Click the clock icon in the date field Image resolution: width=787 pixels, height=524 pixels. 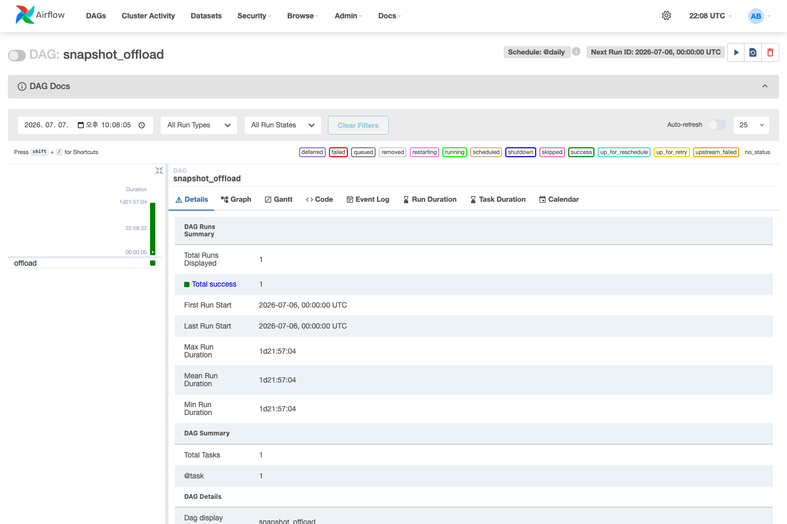pos(142,125)
